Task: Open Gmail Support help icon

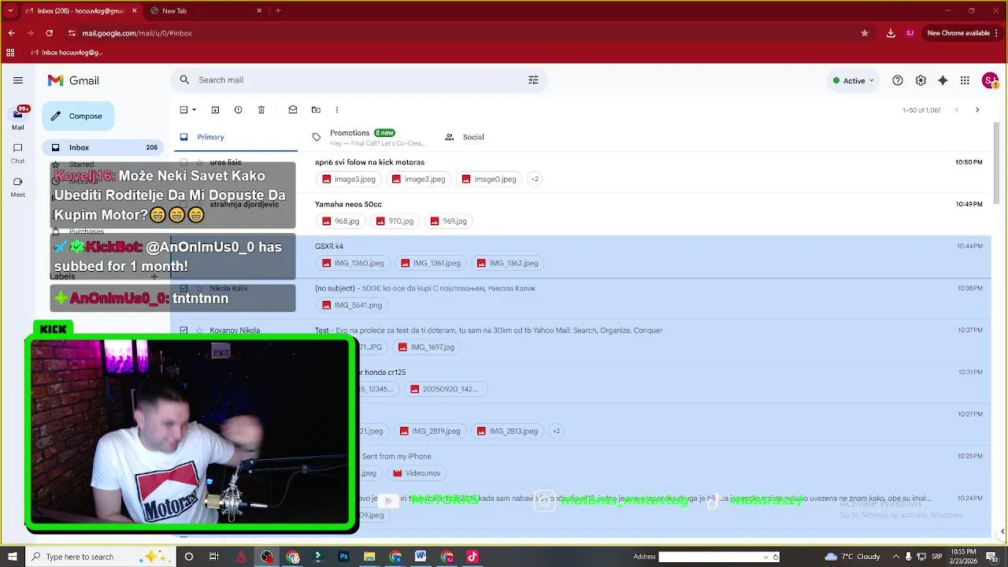Action: point(898,80)
